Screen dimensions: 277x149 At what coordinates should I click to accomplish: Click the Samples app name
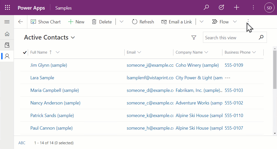pos(63,8)
